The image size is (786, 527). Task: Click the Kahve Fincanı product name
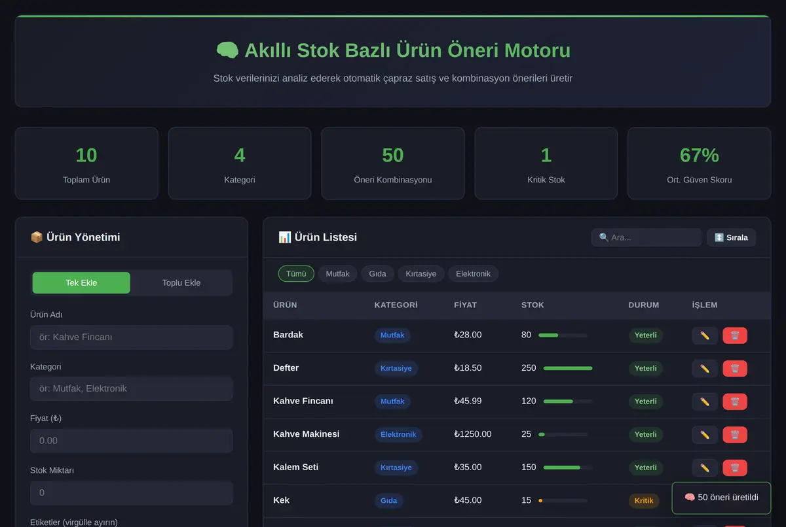pyautogui.click(x=303, y=401)
